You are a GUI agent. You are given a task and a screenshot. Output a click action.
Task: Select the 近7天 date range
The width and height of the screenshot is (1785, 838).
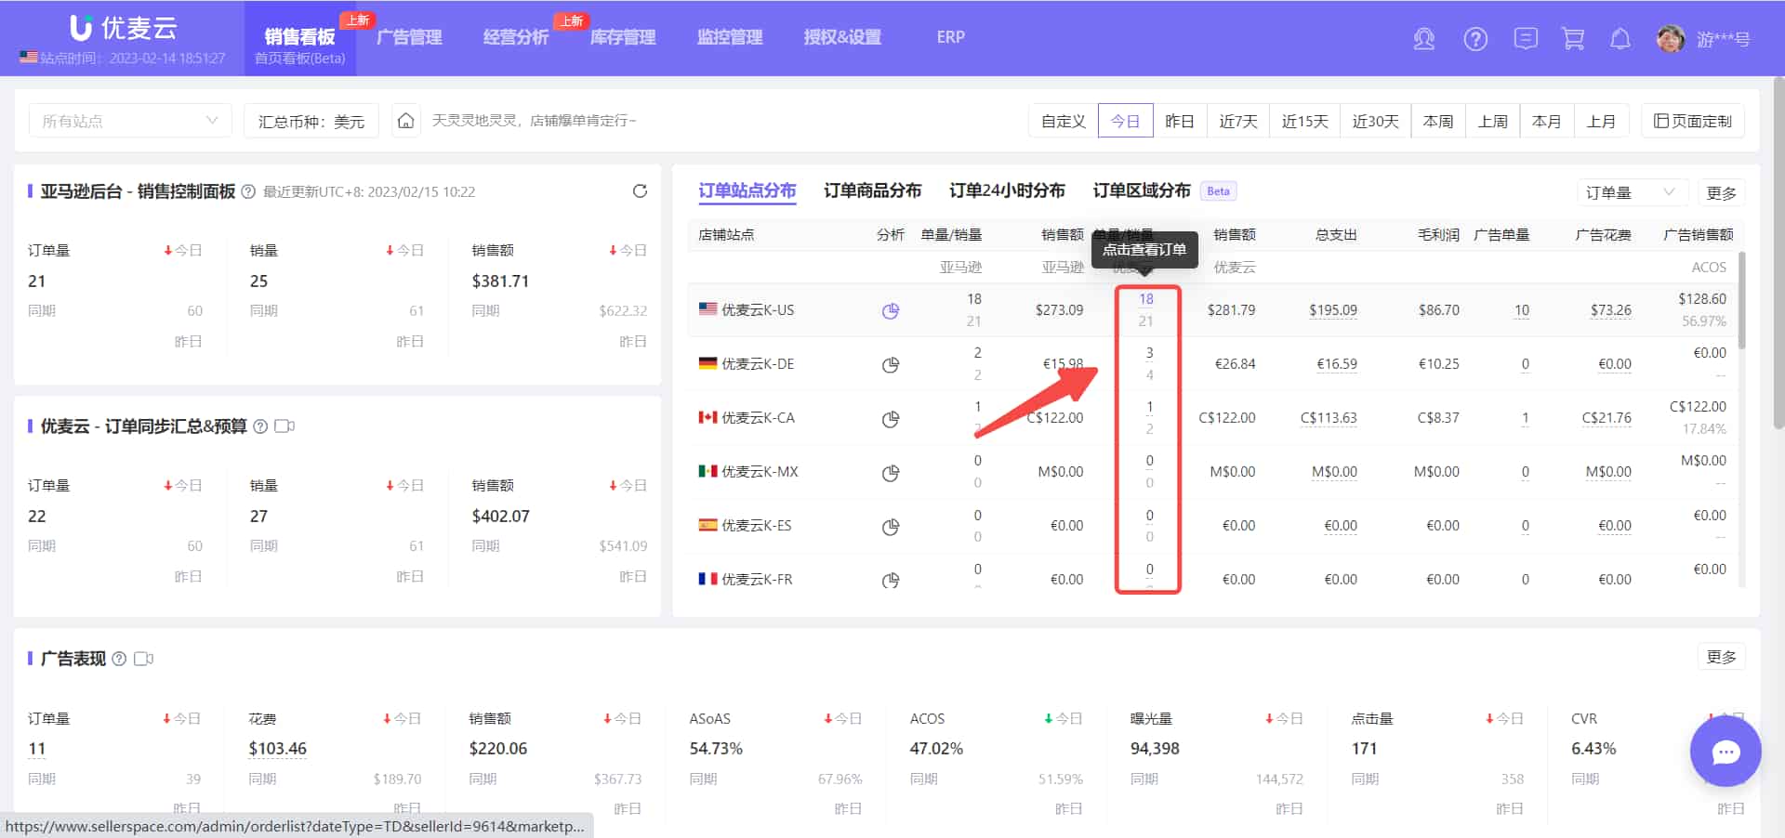[1238, 121]
